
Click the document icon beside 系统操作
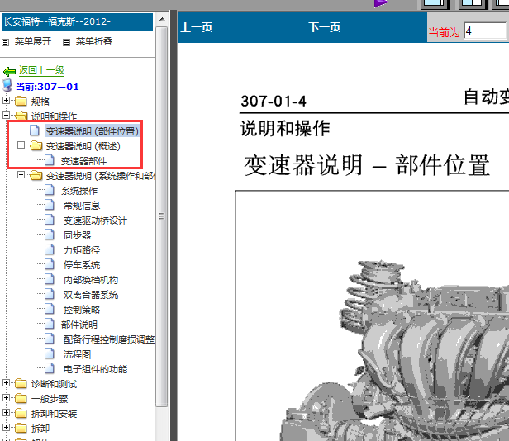[50, 190]
